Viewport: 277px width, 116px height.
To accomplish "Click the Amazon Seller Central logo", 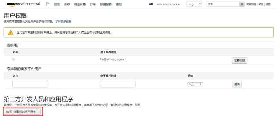I will (23, 4).
